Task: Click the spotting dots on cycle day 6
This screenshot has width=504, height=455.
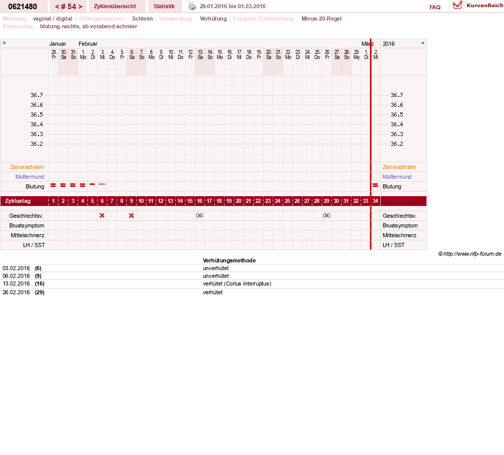Action: pyautogui.click(x=102, y=184)
